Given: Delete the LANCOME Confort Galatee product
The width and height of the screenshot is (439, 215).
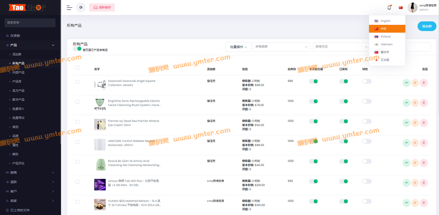Looking at the screenshot, I should (424, 143).
